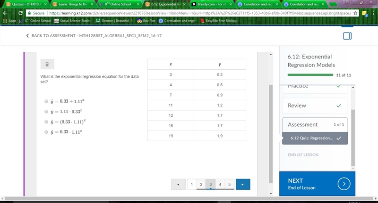Click NEXT End of Lesson button
This screenshot has height=203, width=378.
(x=317, y=184)
